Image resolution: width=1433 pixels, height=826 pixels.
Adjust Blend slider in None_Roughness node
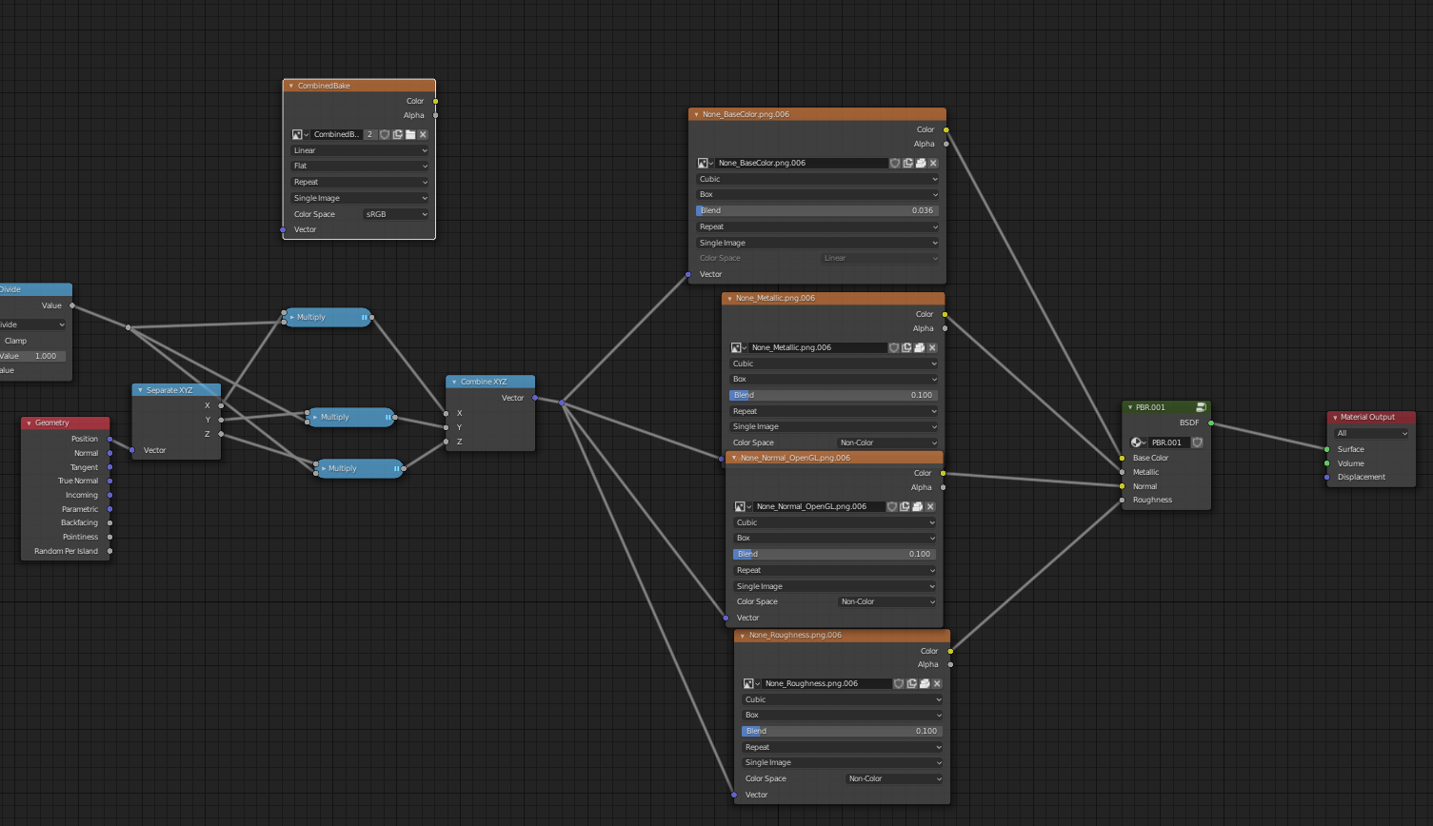tap(843, 731)
